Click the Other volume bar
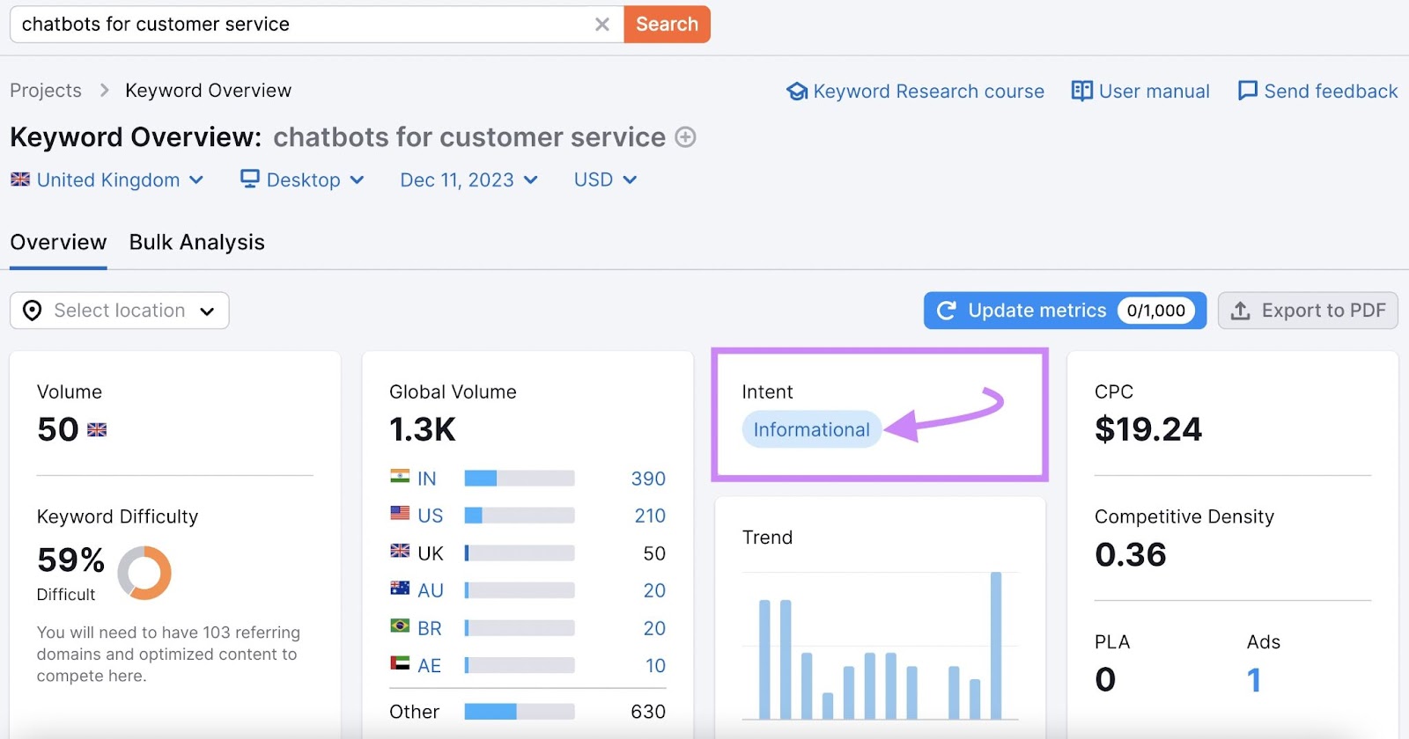The image size is (1409, 739). pyautogui.click(x=520, y=712)
